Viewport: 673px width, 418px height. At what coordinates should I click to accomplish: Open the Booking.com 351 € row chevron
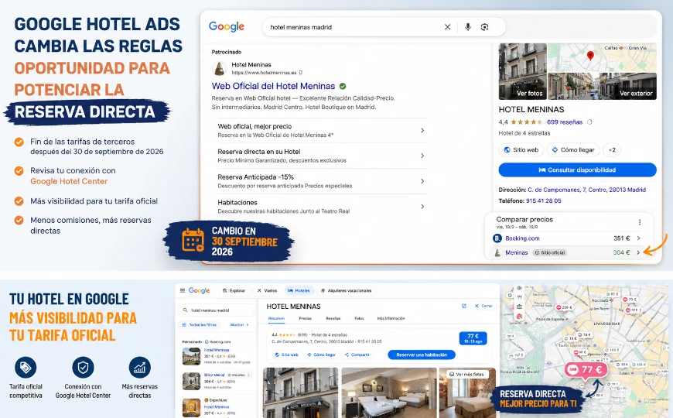[x=639, y=238]
